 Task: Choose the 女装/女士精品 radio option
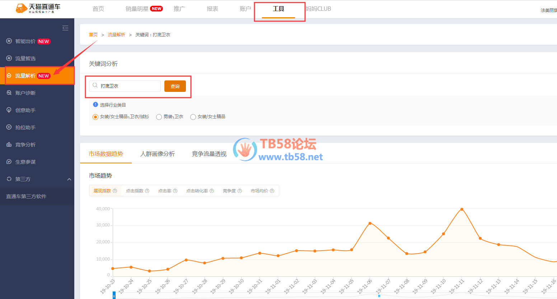(193, 117)
